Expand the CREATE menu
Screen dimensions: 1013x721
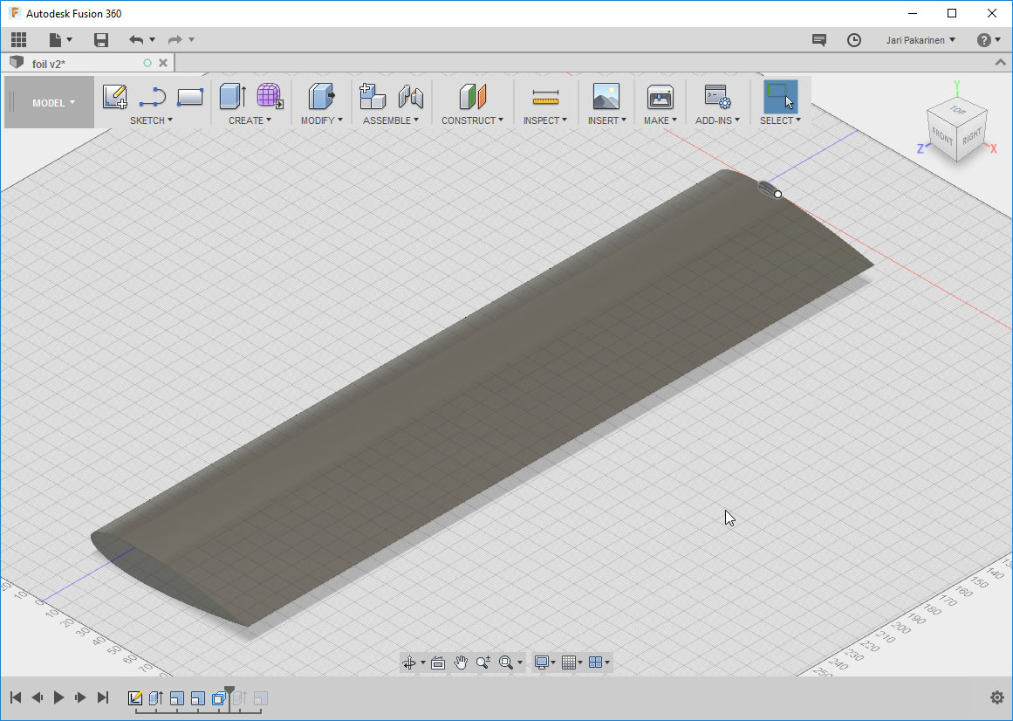coord(250,120)
